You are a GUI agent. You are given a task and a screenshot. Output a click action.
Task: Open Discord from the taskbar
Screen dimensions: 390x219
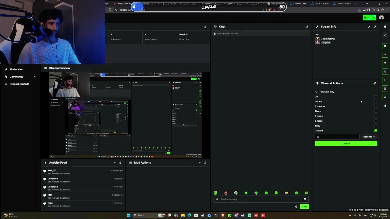(236, 215)
